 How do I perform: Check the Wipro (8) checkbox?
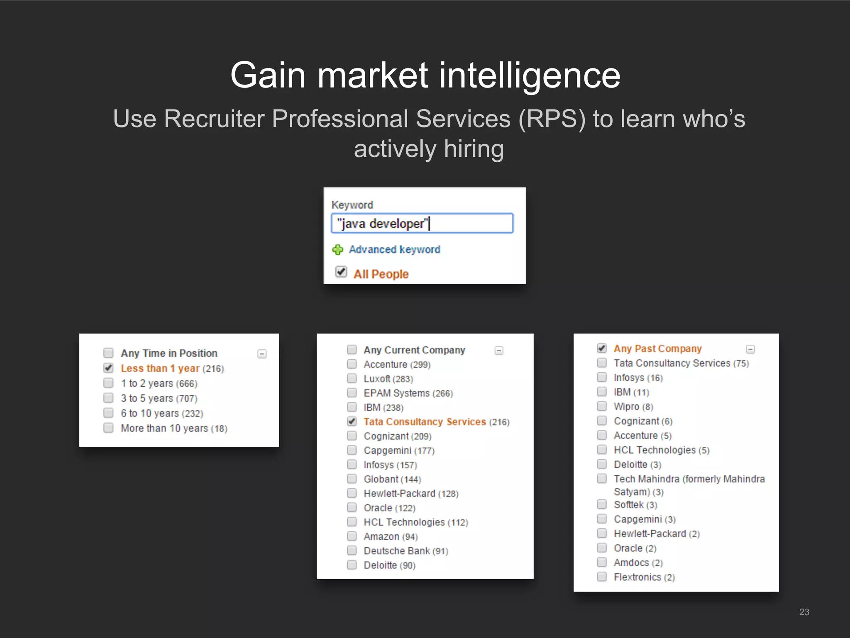[602, 406]
